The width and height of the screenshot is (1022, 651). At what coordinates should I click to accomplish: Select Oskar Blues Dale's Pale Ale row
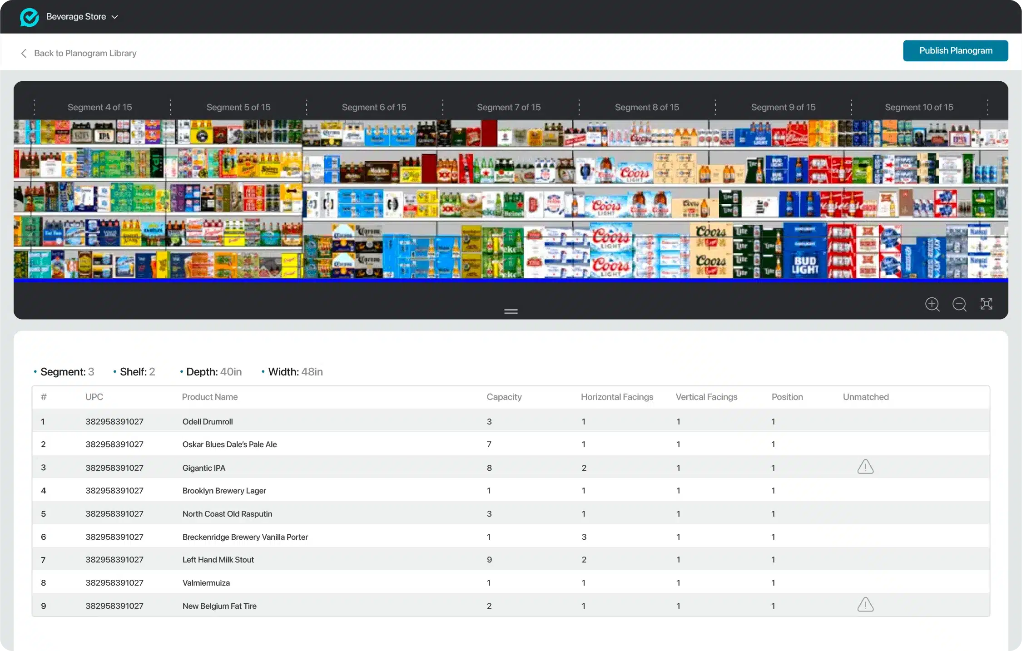tap(511, 444)
